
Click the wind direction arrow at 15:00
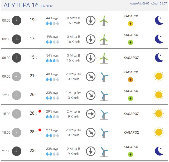click(91, 114)
